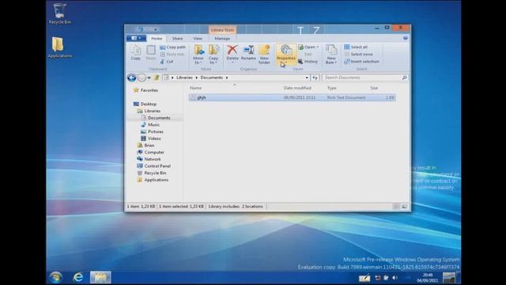Launch Internet Explorer from the taskbar
The image size is (506, 285).
tap(78, 277)
